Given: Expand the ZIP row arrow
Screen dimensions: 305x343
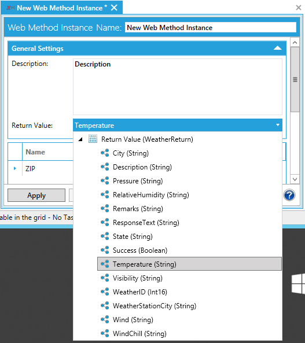Looking at the screenshot, I should click(15, 168).
